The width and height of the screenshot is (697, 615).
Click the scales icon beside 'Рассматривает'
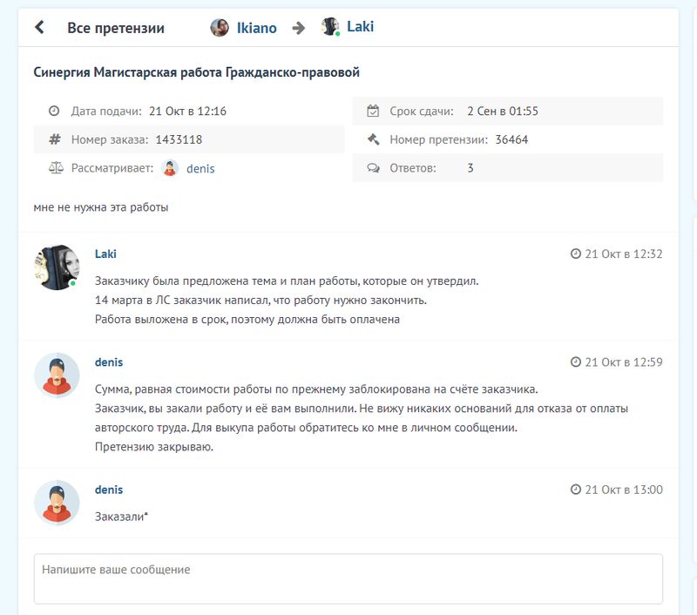point(56,168)
